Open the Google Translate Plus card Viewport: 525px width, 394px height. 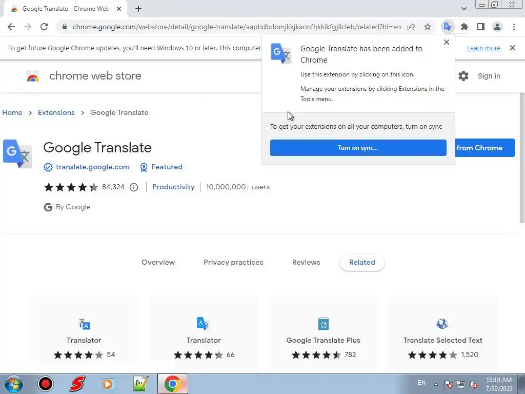click(x=323, y=333)
